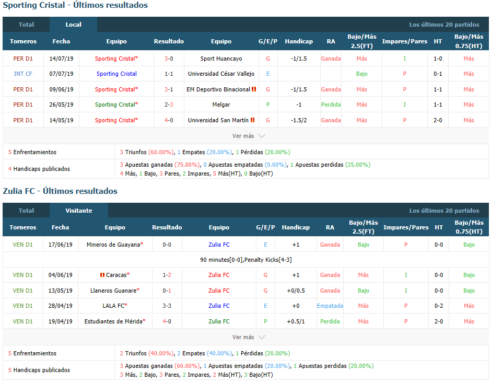Click red card icon next to Universidad San Martín
The height and width of the screenshot is (382, 491).
click(x=252, y=120)
